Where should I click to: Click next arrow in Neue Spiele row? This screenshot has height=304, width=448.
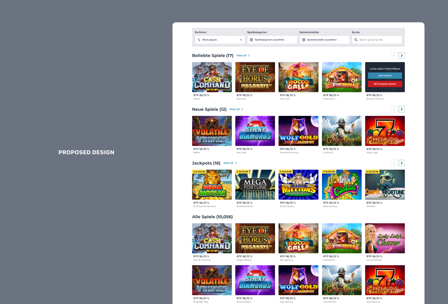[402, 109]
